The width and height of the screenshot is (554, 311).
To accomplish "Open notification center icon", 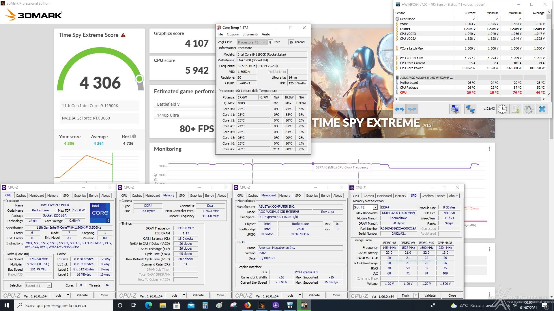I will tap(545, 305).
